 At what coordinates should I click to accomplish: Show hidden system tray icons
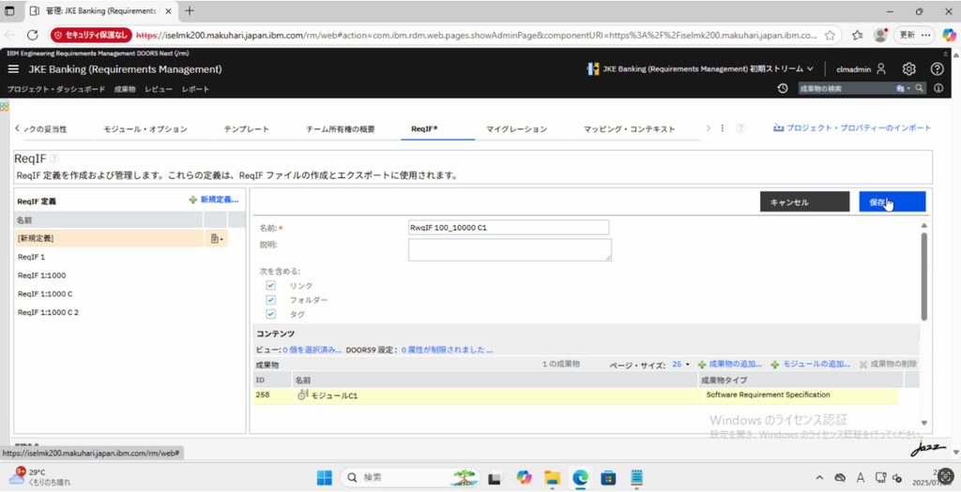[819, 477]
